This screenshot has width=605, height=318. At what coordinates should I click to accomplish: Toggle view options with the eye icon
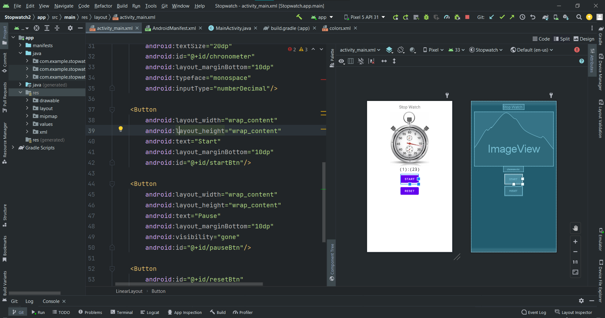click(342, 61)
